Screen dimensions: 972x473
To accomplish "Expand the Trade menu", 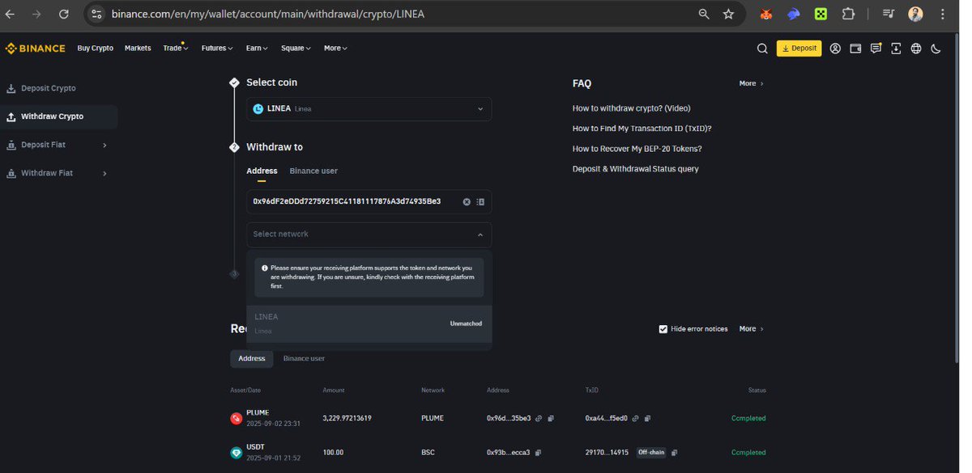I will click(x=175, y=49).
